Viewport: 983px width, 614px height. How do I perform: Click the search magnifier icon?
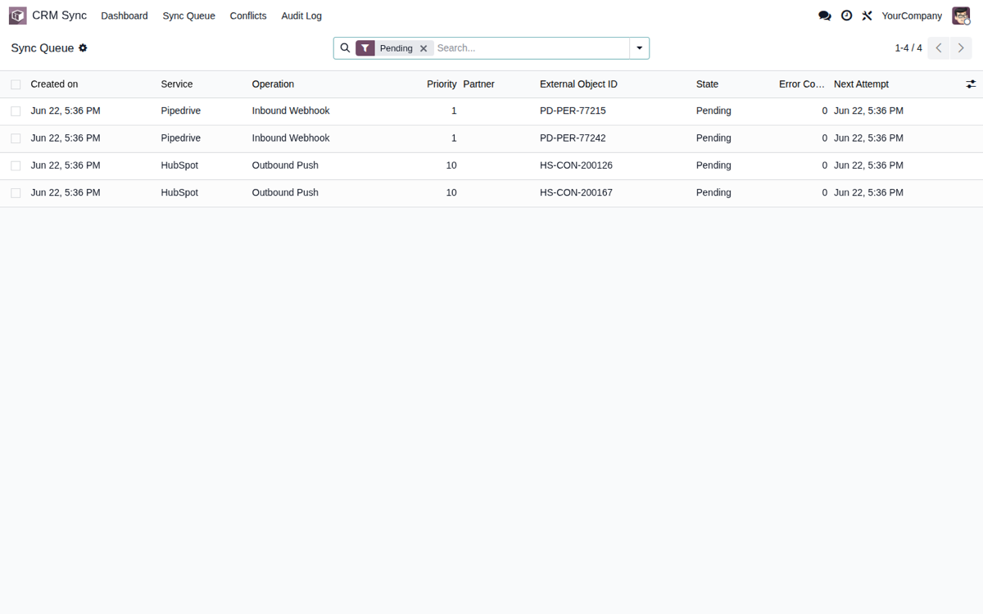[x=345, y=48]
